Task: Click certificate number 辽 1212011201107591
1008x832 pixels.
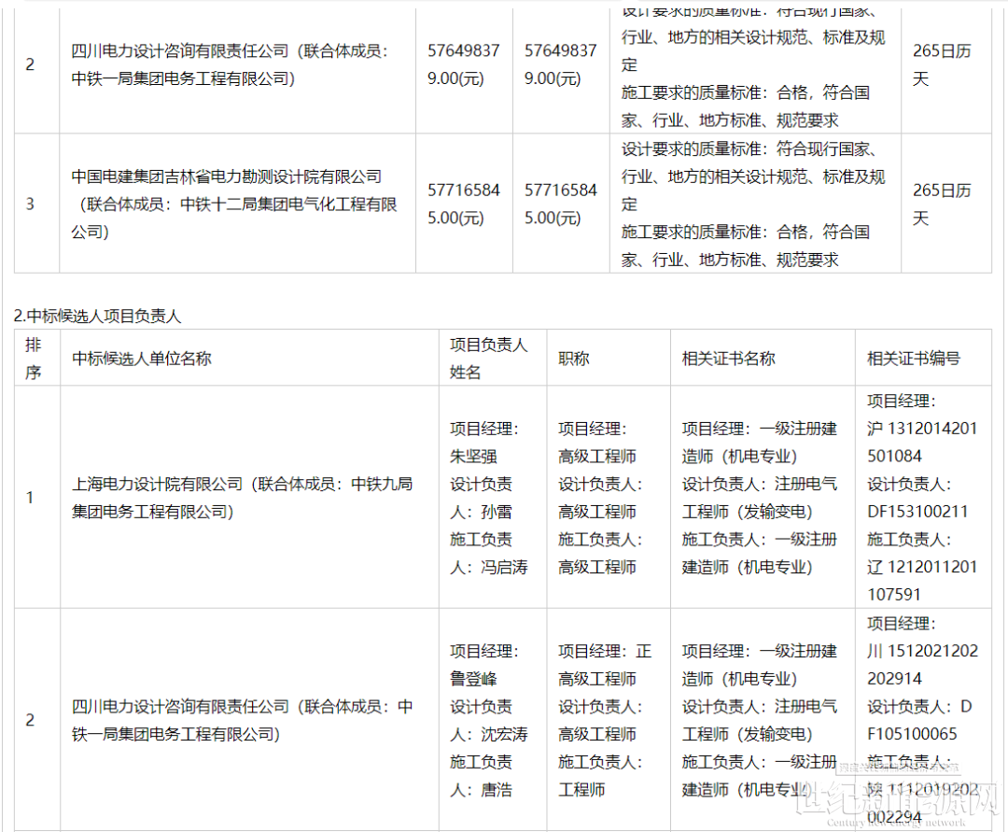Action: tap(922, 581)
